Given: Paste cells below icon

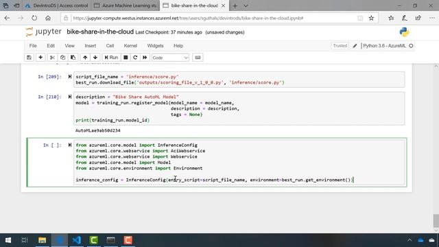Looking at the screenshot, I should point(73,58).
